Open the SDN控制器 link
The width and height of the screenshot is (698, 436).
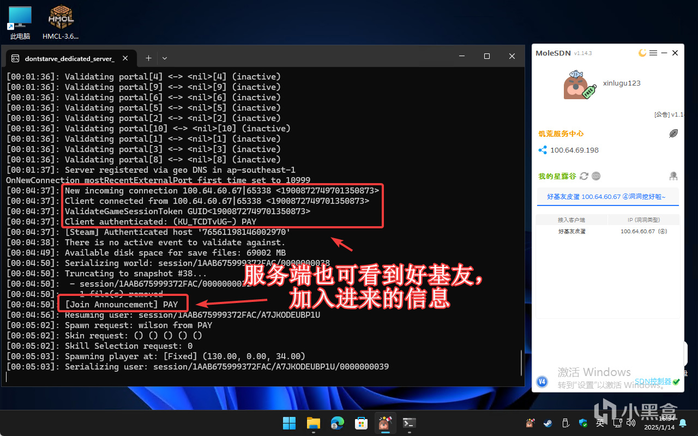[653, 381]
